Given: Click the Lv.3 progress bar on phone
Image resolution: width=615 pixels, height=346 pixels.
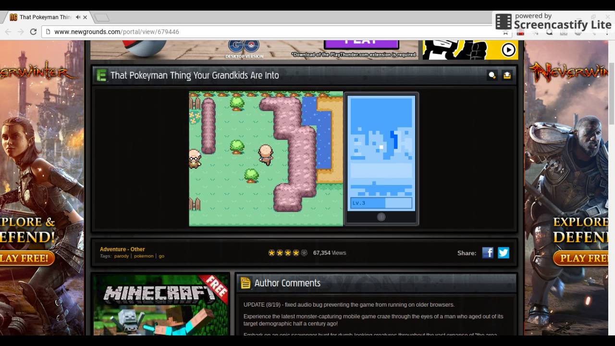Looking at the screenshot, I should (381, 203).
